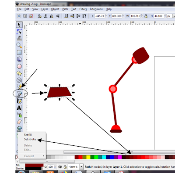Select the Text tool
This screenshot has width=175, height=173.
coord(19,108)
